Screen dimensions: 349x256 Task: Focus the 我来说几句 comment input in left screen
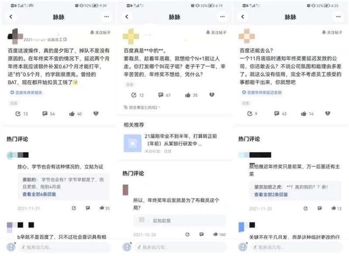65,247
